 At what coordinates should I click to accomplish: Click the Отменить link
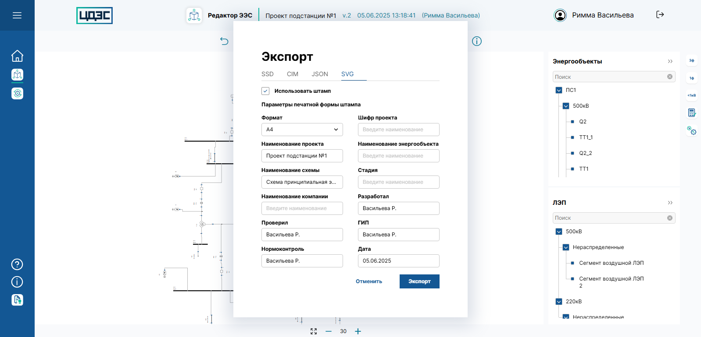369,281
